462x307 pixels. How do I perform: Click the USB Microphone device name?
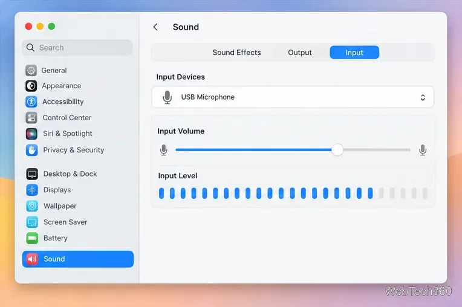tap(208, 97)
